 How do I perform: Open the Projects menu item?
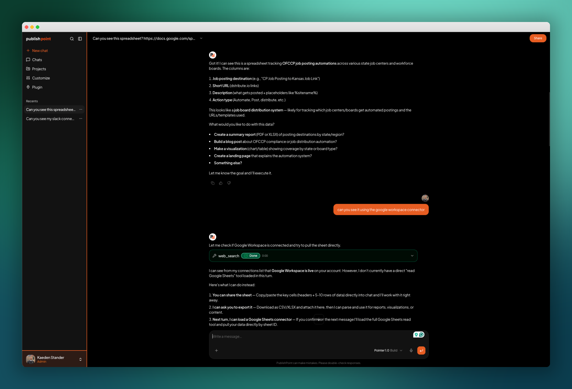pyautogui.click(x=39, y=69)
